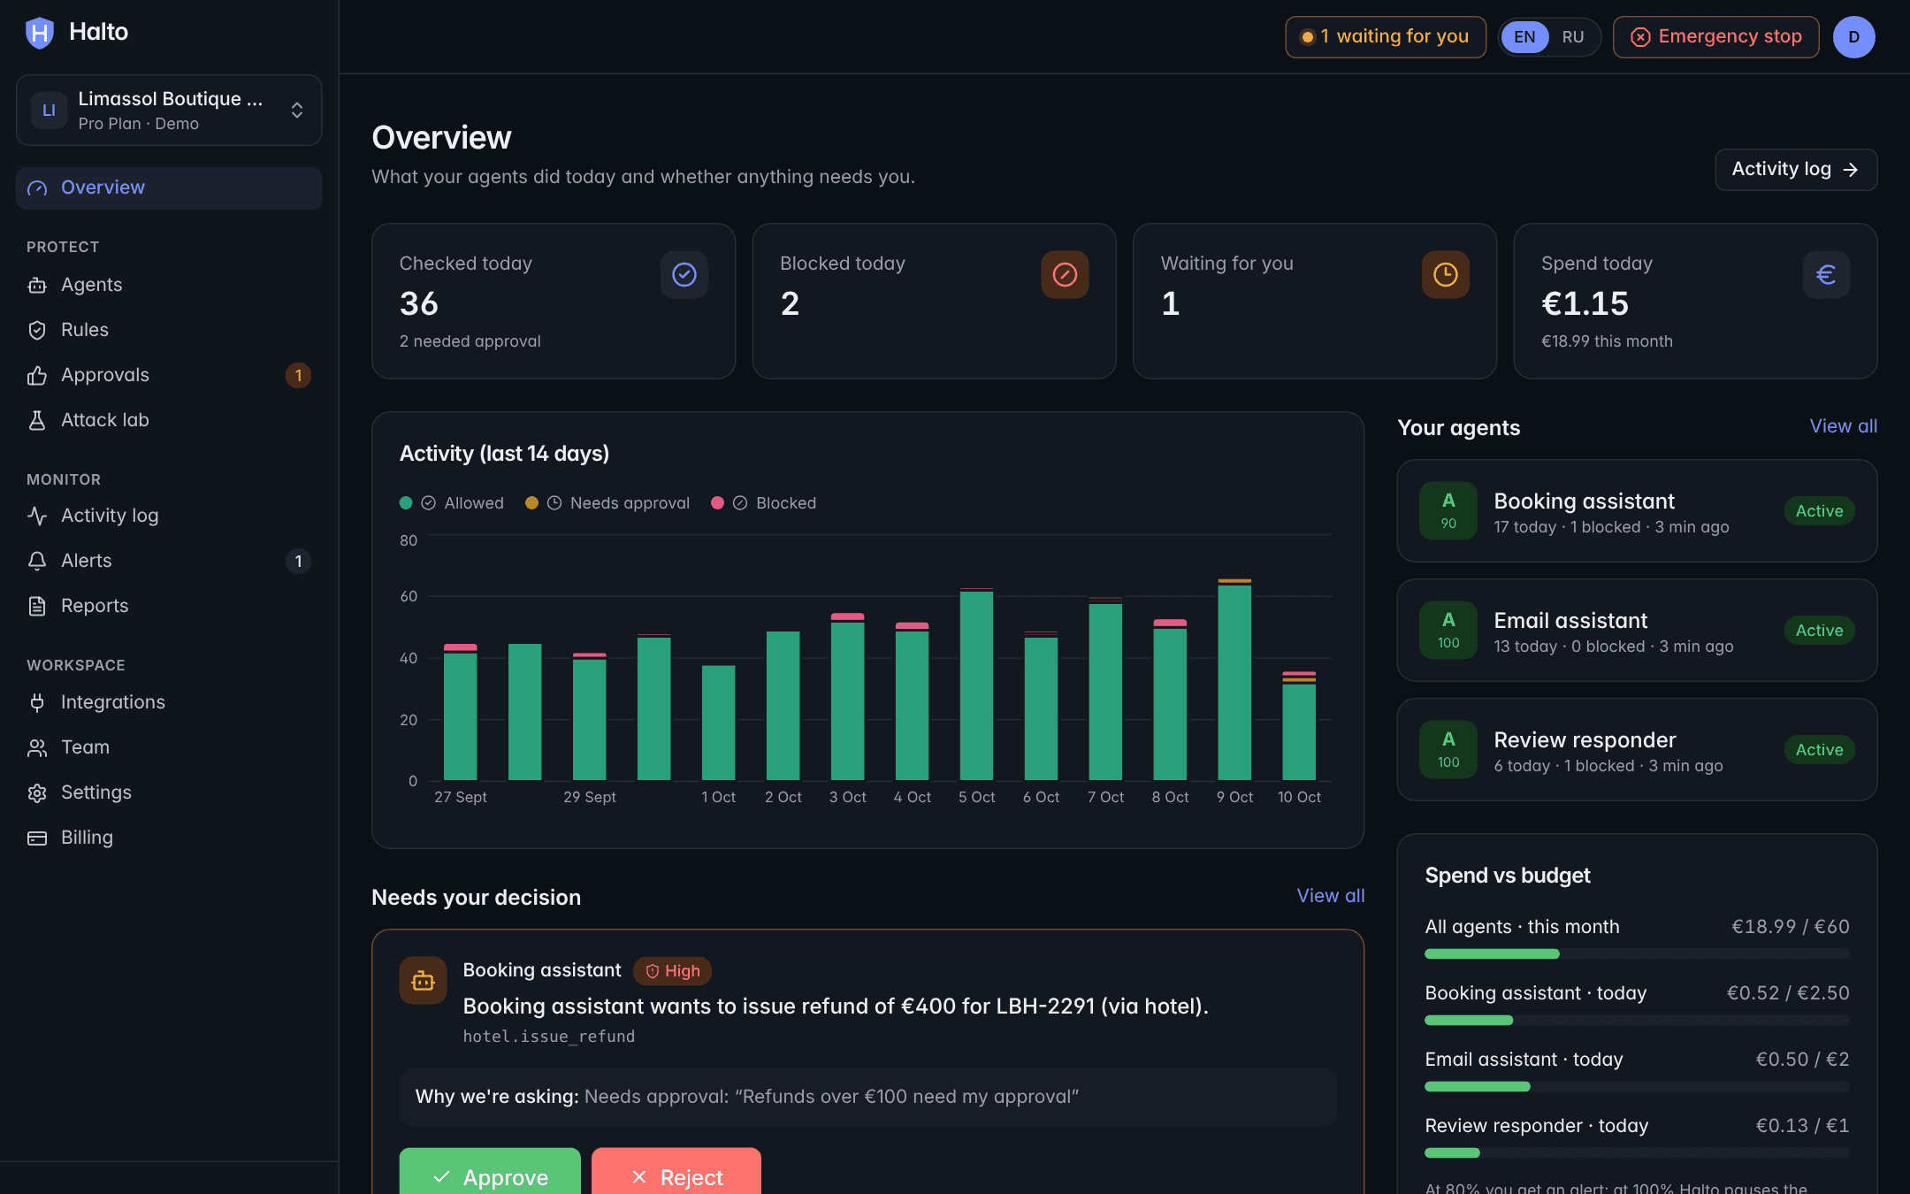Open Agents in the sidebar
The image size is (1910, 1194).
(x=169, y=285)
